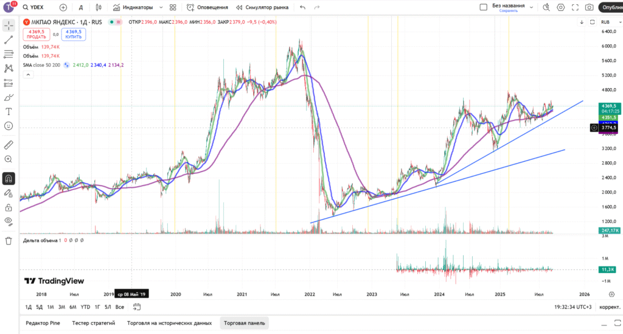
Task: Open the candlestick chart type selector
Action: (x=99, y=7)
